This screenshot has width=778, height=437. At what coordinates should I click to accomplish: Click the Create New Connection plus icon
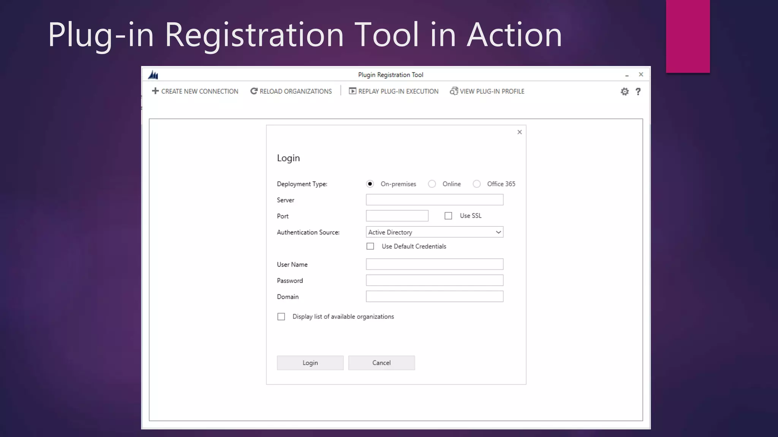pyautogui.click(x=155, y=91)
